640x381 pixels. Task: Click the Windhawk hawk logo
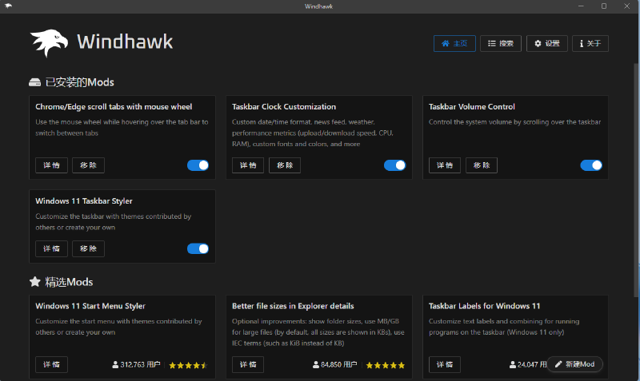pos(50,43)
